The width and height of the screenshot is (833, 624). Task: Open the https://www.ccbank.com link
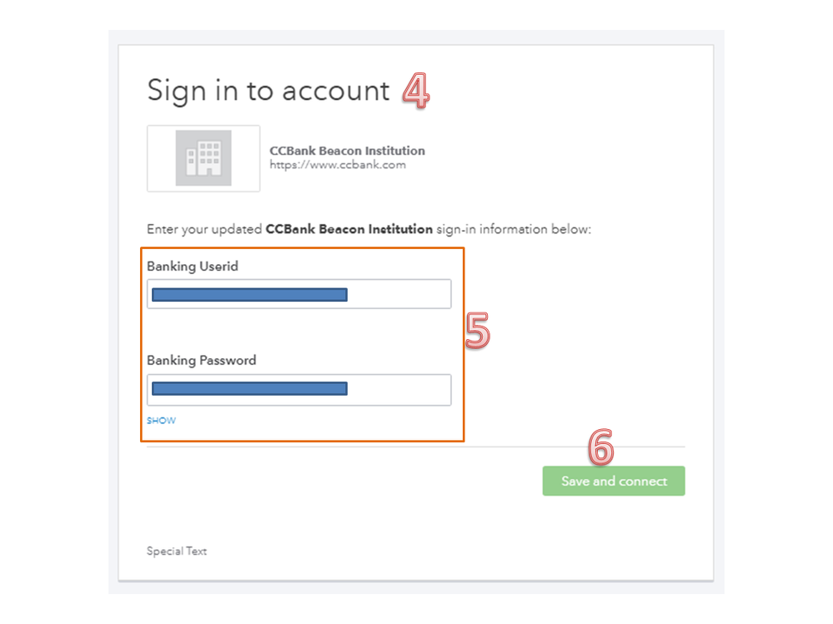[337, 164]
